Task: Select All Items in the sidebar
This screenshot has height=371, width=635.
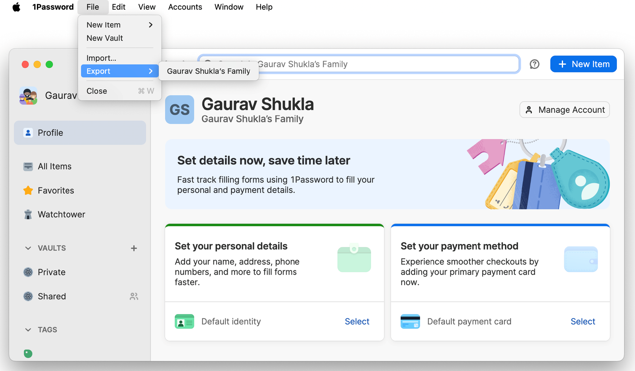Action: tap(54, 166)
